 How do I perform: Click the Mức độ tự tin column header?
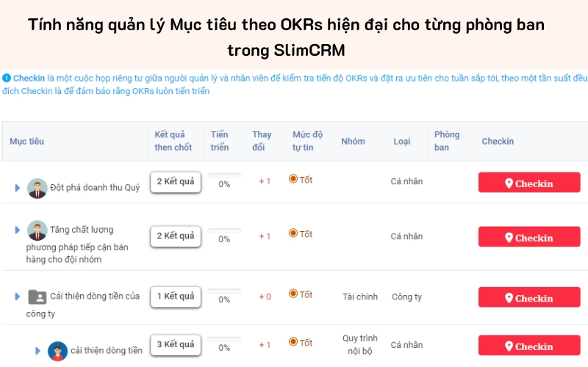tap(307, 141)
